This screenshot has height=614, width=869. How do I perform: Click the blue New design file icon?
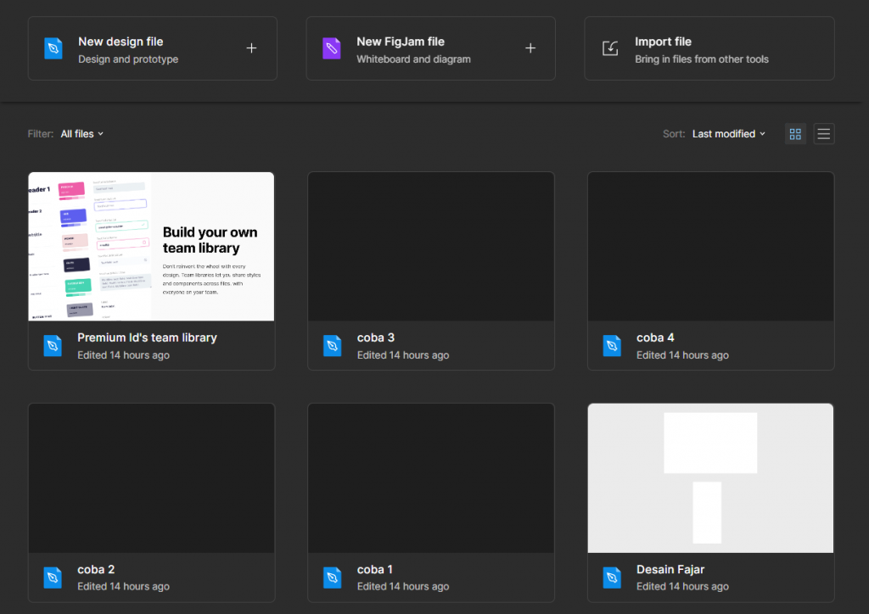(53, 48)
